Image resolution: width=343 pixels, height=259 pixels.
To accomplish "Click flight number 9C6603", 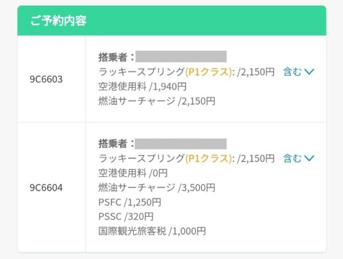I will (46, 79).
